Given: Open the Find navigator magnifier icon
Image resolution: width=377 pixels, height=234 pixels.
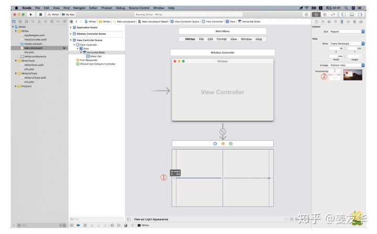Looking at the screenshot, I should pos(32,22).
